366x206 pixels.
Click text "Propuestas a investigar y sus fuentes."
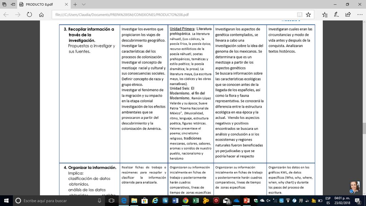91,49
